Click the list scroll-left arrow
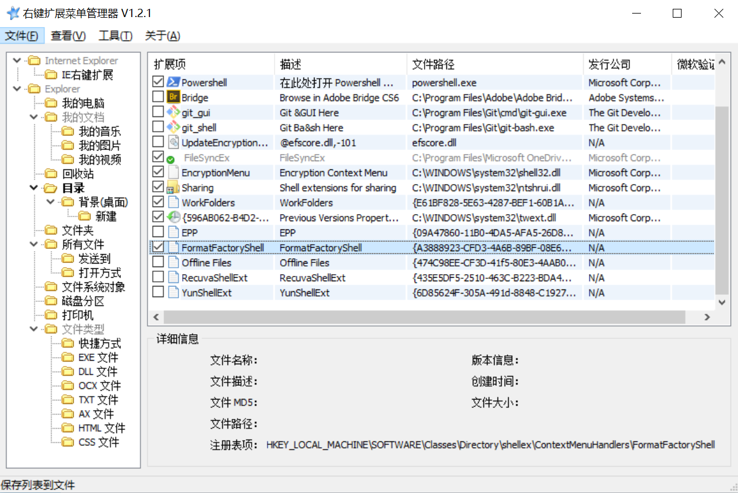 156,317
